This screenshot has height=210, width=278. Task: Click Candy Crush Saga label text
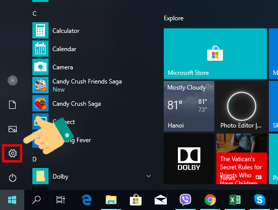77,104
